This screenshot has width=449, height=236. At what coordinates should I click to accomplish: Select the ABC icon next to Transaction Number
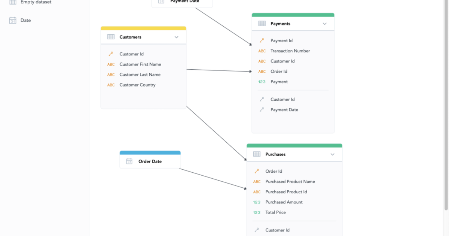pyautogui.click(x=262, y=51)
